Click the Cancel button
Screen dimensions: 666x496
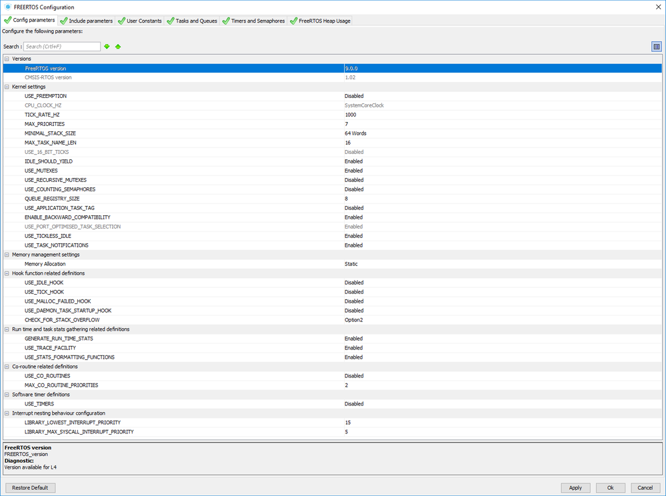point(645,488)
